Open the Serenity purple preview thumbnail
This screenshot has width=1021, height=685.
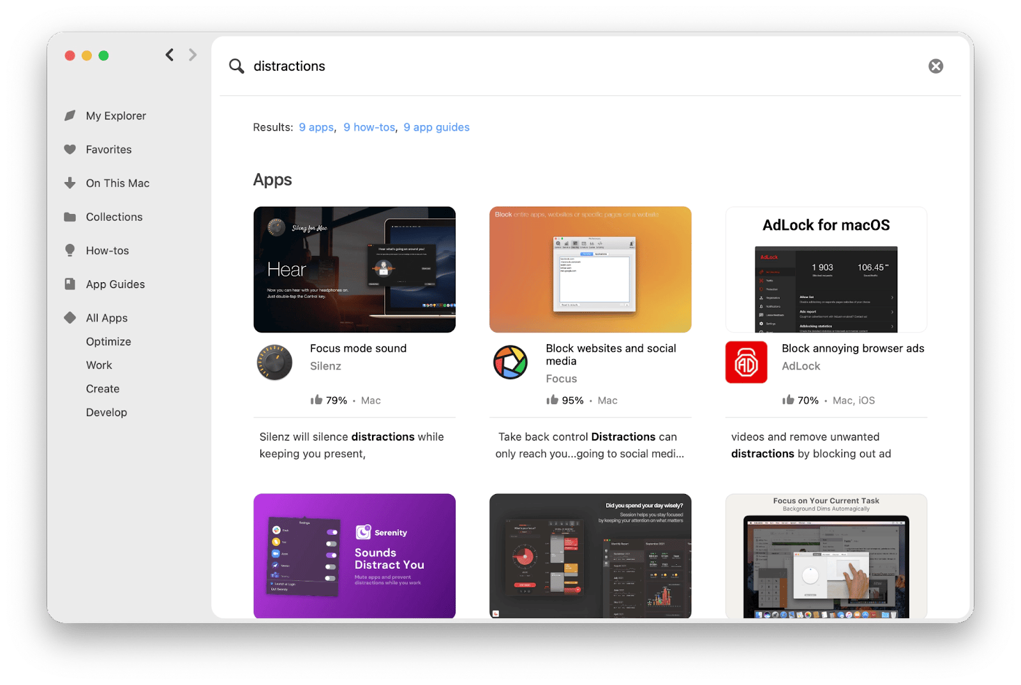click(x=354, y=555)
